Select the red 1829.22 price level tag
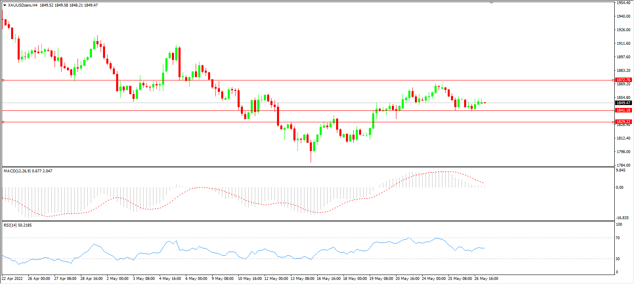The width and height of the screenshot is (634, 284). [x=624, y=122]
